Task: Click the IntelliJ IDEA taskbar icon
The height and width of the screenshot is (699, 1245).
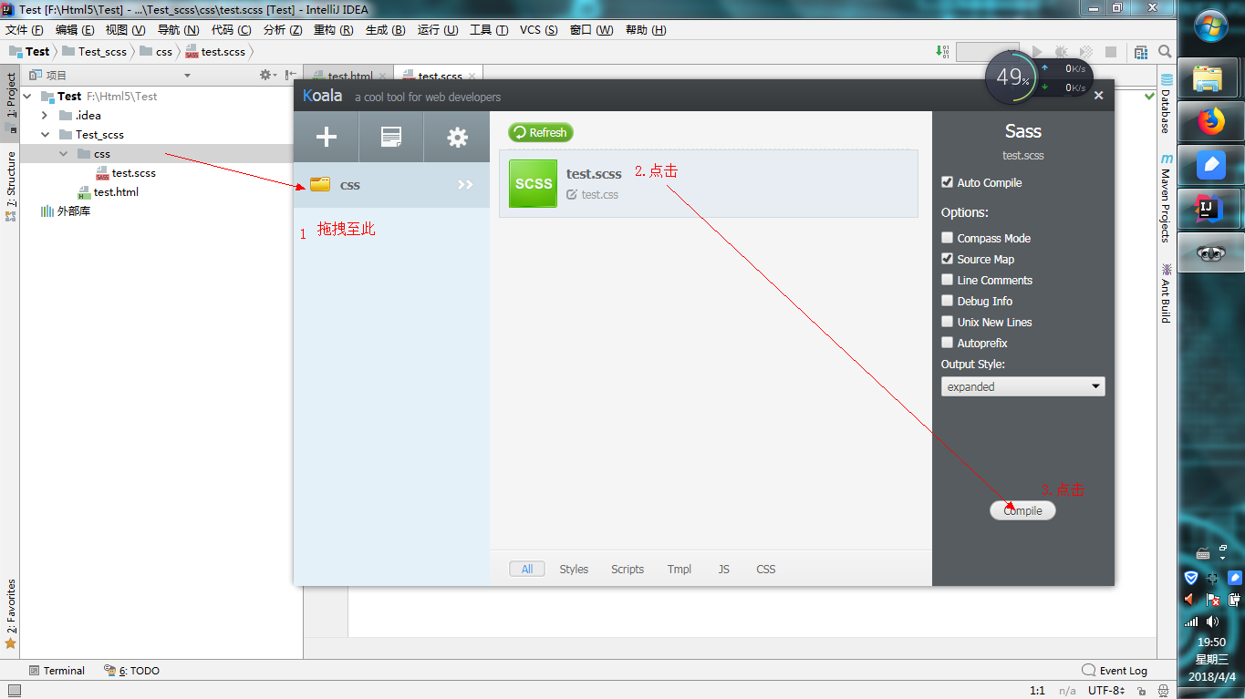Action: [1209, 208]
